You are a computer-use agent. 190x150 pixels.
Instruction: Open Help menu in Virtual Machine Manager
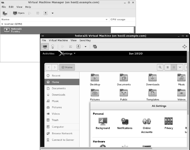point(28,7)
